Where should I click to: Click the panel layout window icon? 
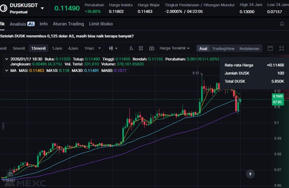pos(270,48)
